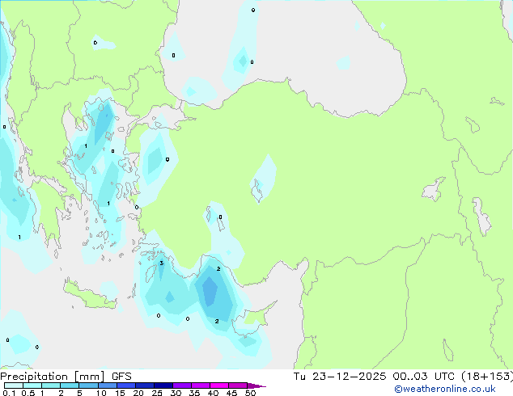Click the 20–25 mm legend color box
The height and width of the screenshot is (396, 513).
pyautogui.click(x=145, y=385)
